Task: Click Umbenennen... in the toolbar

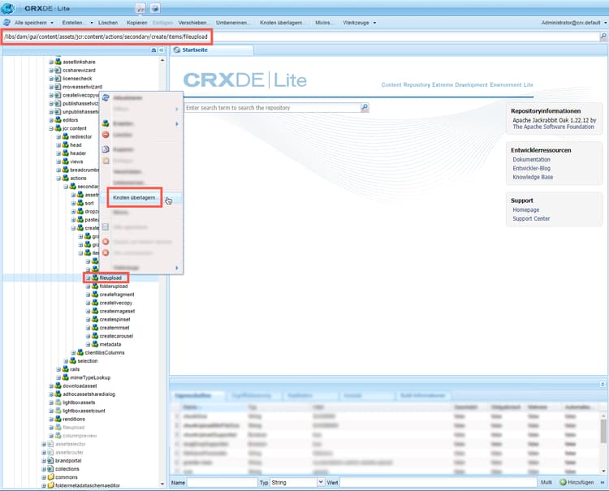Action: pyautogui.click(x=232, y=23)
